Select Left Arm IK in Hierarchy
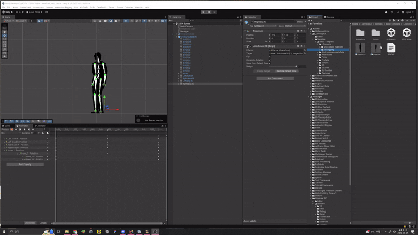 (188, 76)
